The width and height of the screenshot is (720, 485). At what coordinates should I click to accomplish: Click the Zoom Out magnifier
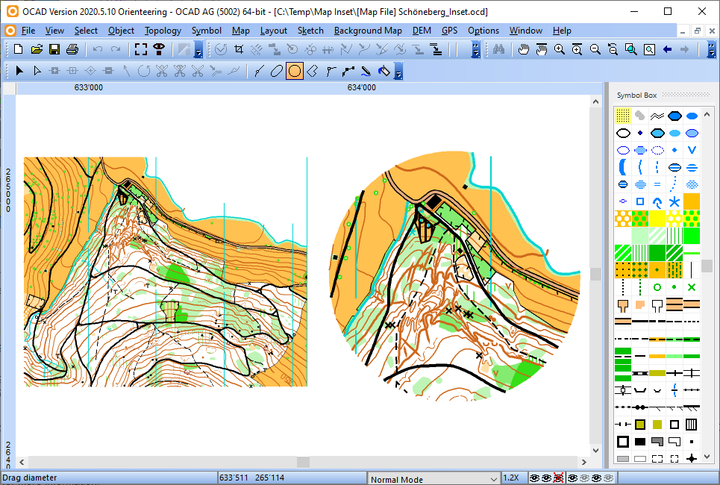595,49
